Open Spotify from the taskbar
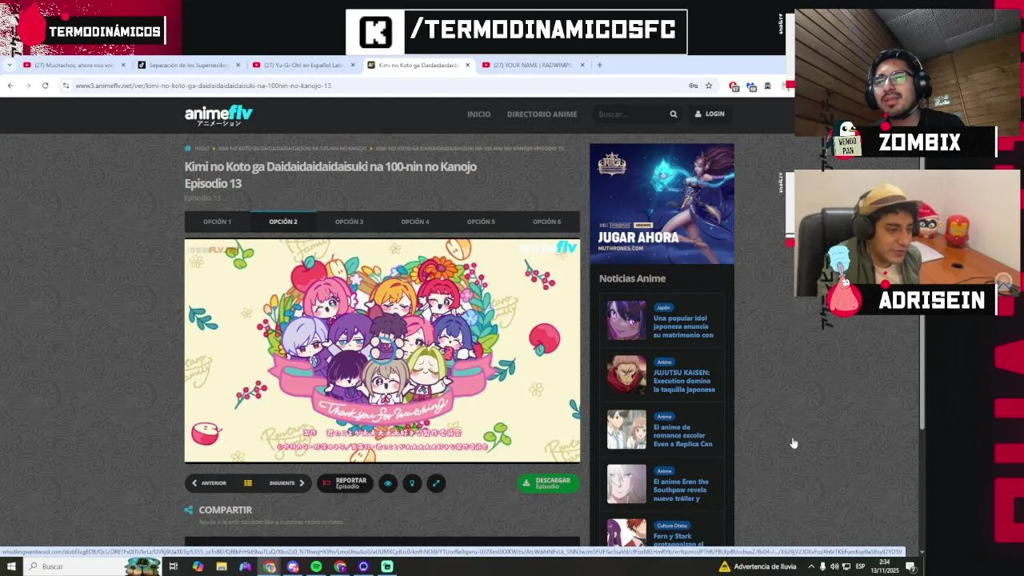The image size is (1024, 576). click(x=316, y=566)
